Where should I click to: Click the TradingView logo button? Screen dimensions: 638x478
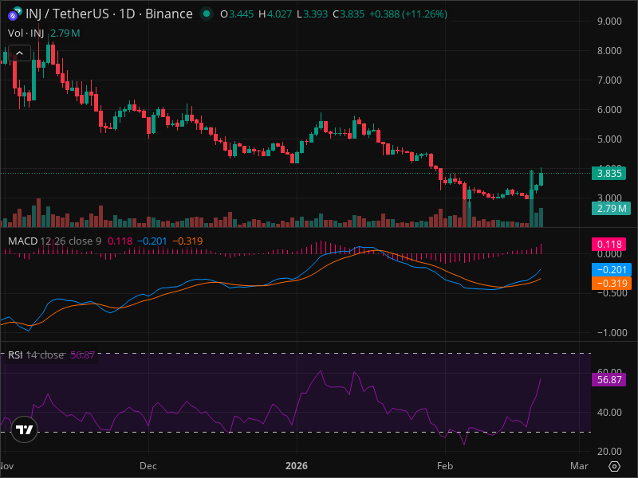[x=25, y=429]
